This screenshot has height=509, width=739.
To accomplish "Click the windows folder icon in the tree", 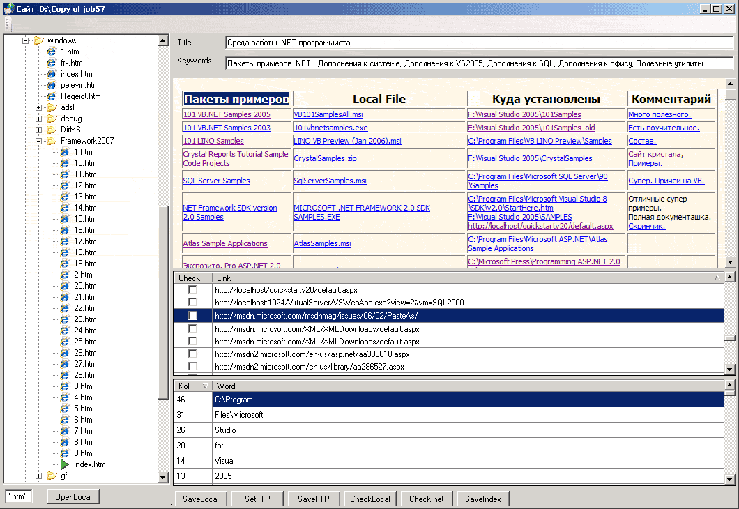I will tap(39, 40).
